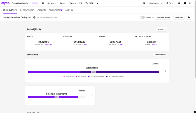Click the dark starred accounts legend swatch
Viewport: 196px width, 113px height.
point(107,77)
